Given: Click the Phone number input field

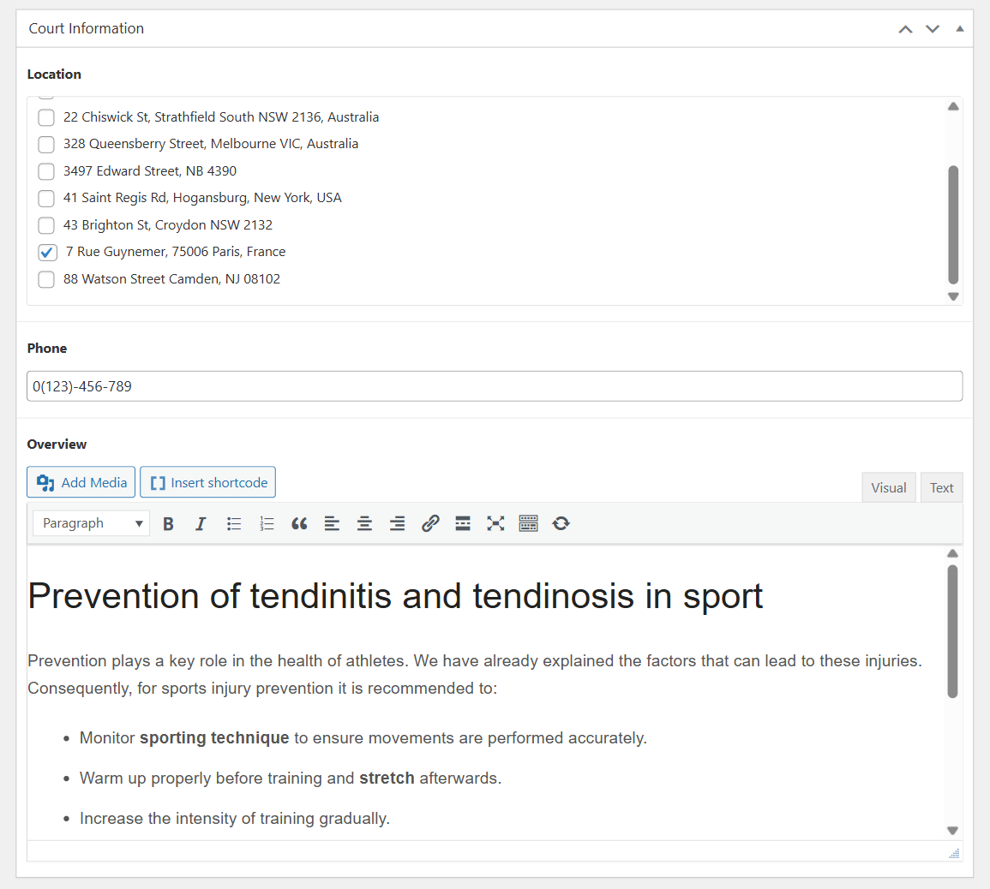Looking at the screenshot, I should pyautogui.click(x=495, y=386).
